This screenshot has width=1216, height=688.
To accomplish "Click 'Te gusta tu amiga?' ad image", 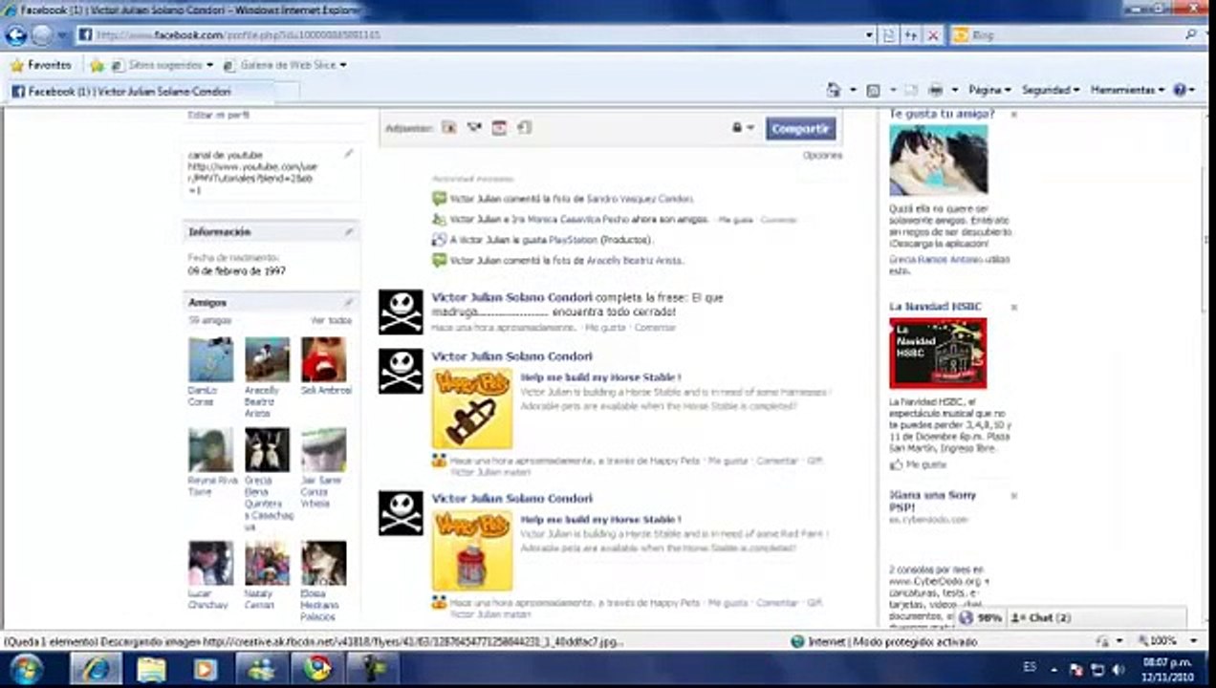I will click(x=938, y=161).
